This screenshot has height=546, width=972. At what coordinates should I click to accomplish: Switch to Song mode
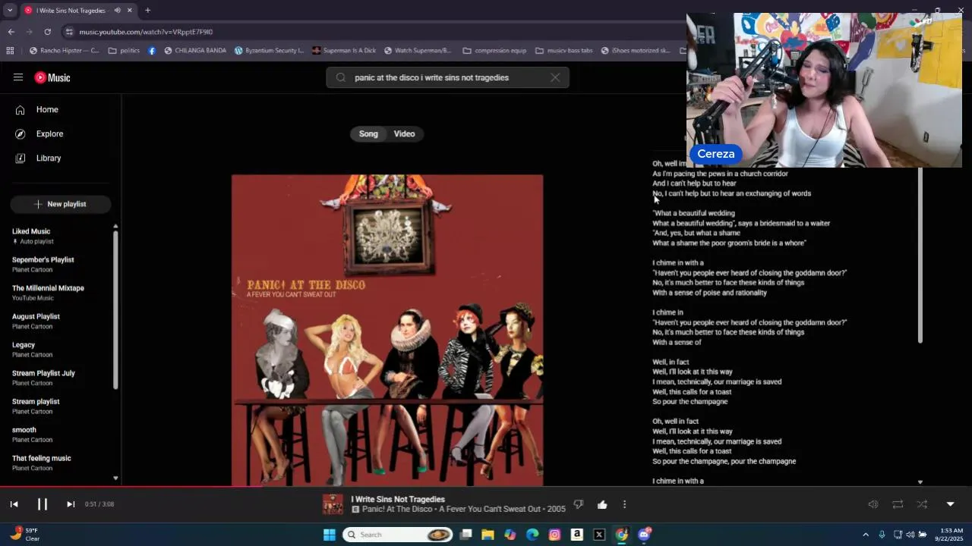click(368, 133)
